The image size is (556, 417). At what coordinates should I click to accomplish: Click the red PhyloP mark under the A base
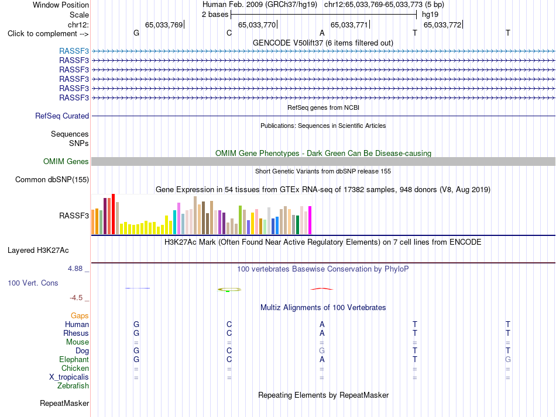pyautogui.click(x=322, y=289)
